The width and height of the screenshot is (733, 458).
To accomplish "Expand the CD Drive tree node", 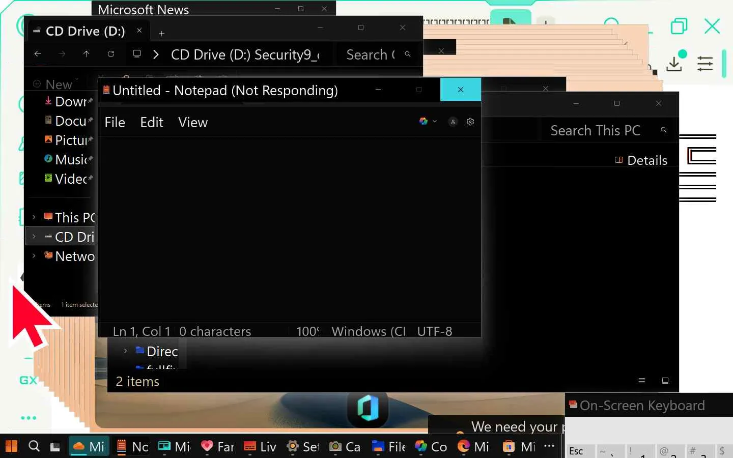I will click(x=34, y=237).
